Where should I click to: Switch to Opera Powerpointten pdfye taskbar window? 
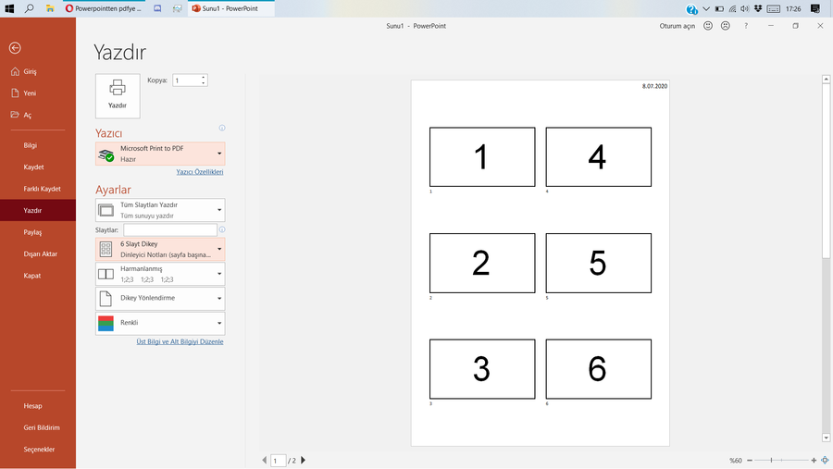pyautogui.click(x=104, y=8)
